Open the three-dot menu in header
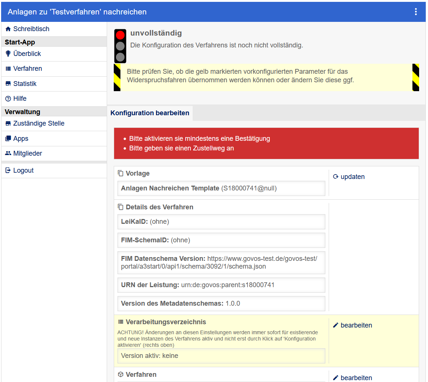Screen dimensions: 428x382 [416, 12]
